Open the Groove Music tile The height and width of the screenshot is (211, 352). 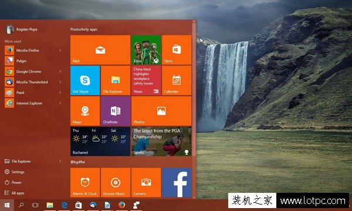point(116,182)
